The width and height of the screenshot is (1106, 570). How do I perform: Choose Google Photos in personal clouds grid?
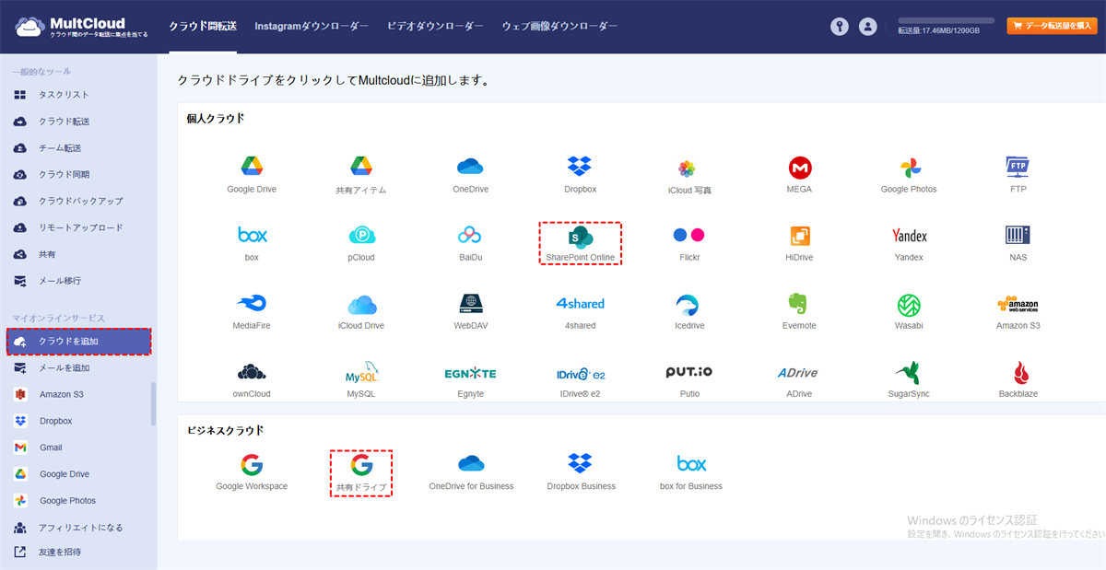pos(909,174)
